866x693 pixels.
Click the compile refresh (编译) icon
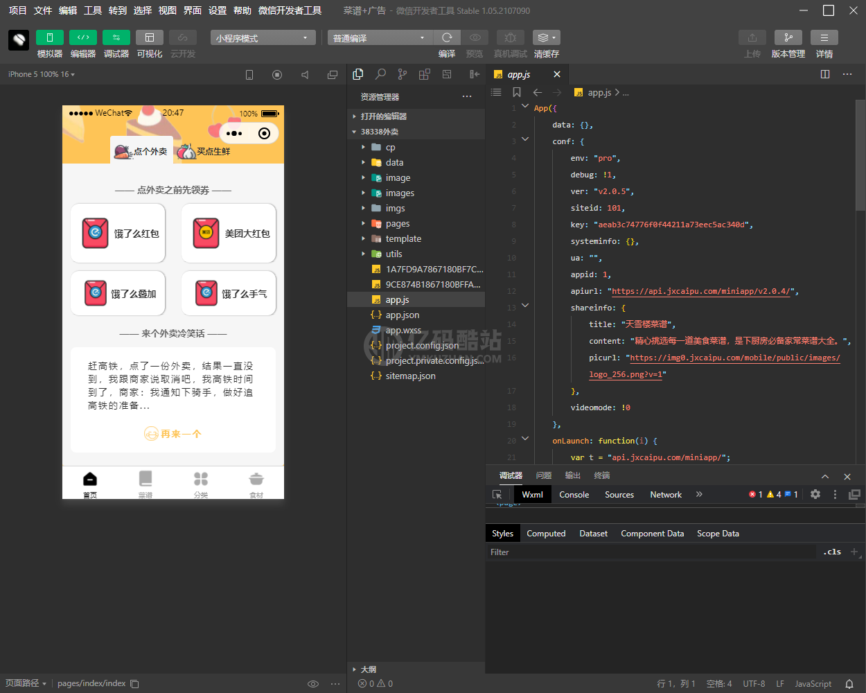(x=447, y=37)
